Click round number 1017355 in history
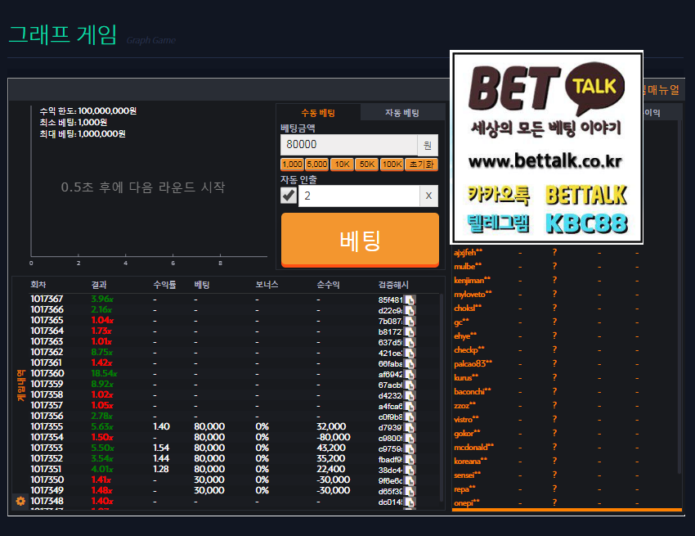This screenshot has height=536, width=695. (x=47, y=427)
